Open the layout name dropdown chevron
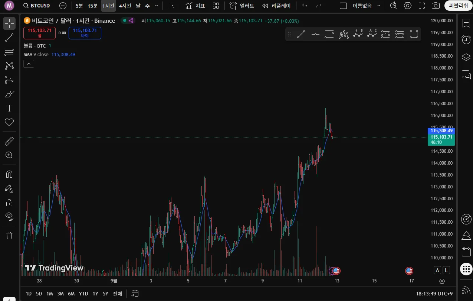This screenshot has width=473, height=301. pos(378,6)
